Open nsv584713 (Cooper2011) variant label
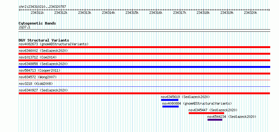 coord(39,70)
